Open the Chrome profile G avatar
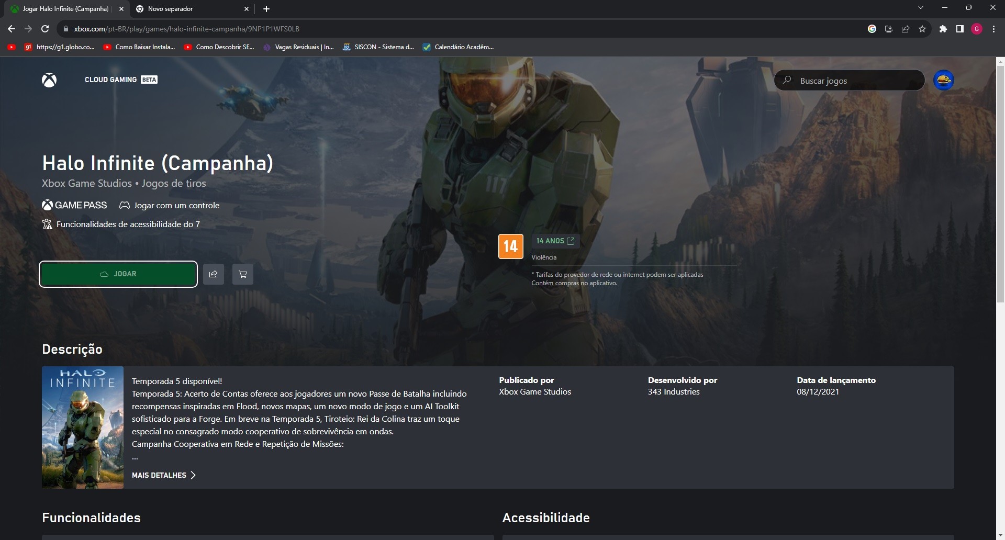The height and width of the screenshot is (540, 1005). 977,29
